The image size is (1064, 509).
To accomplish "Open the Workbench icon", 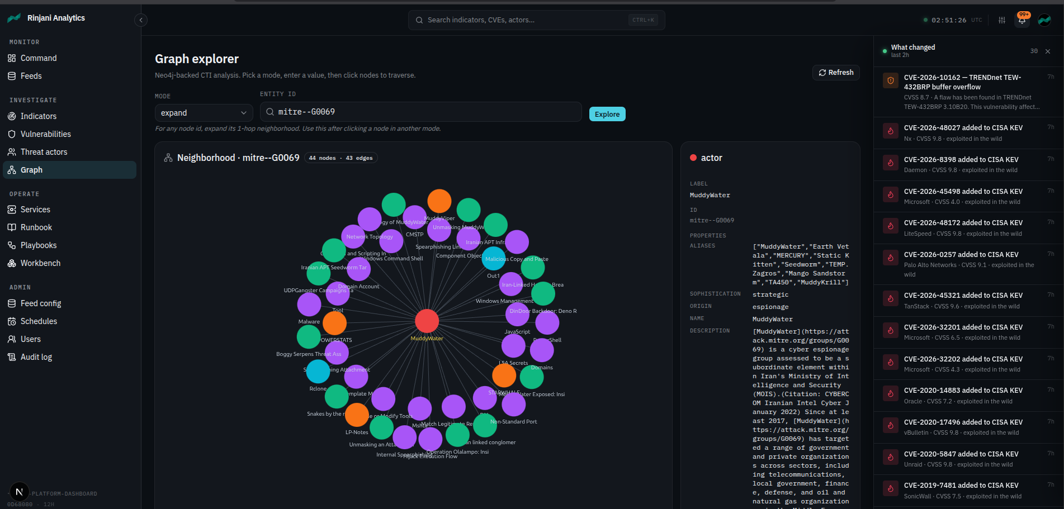I will (12, 263).
